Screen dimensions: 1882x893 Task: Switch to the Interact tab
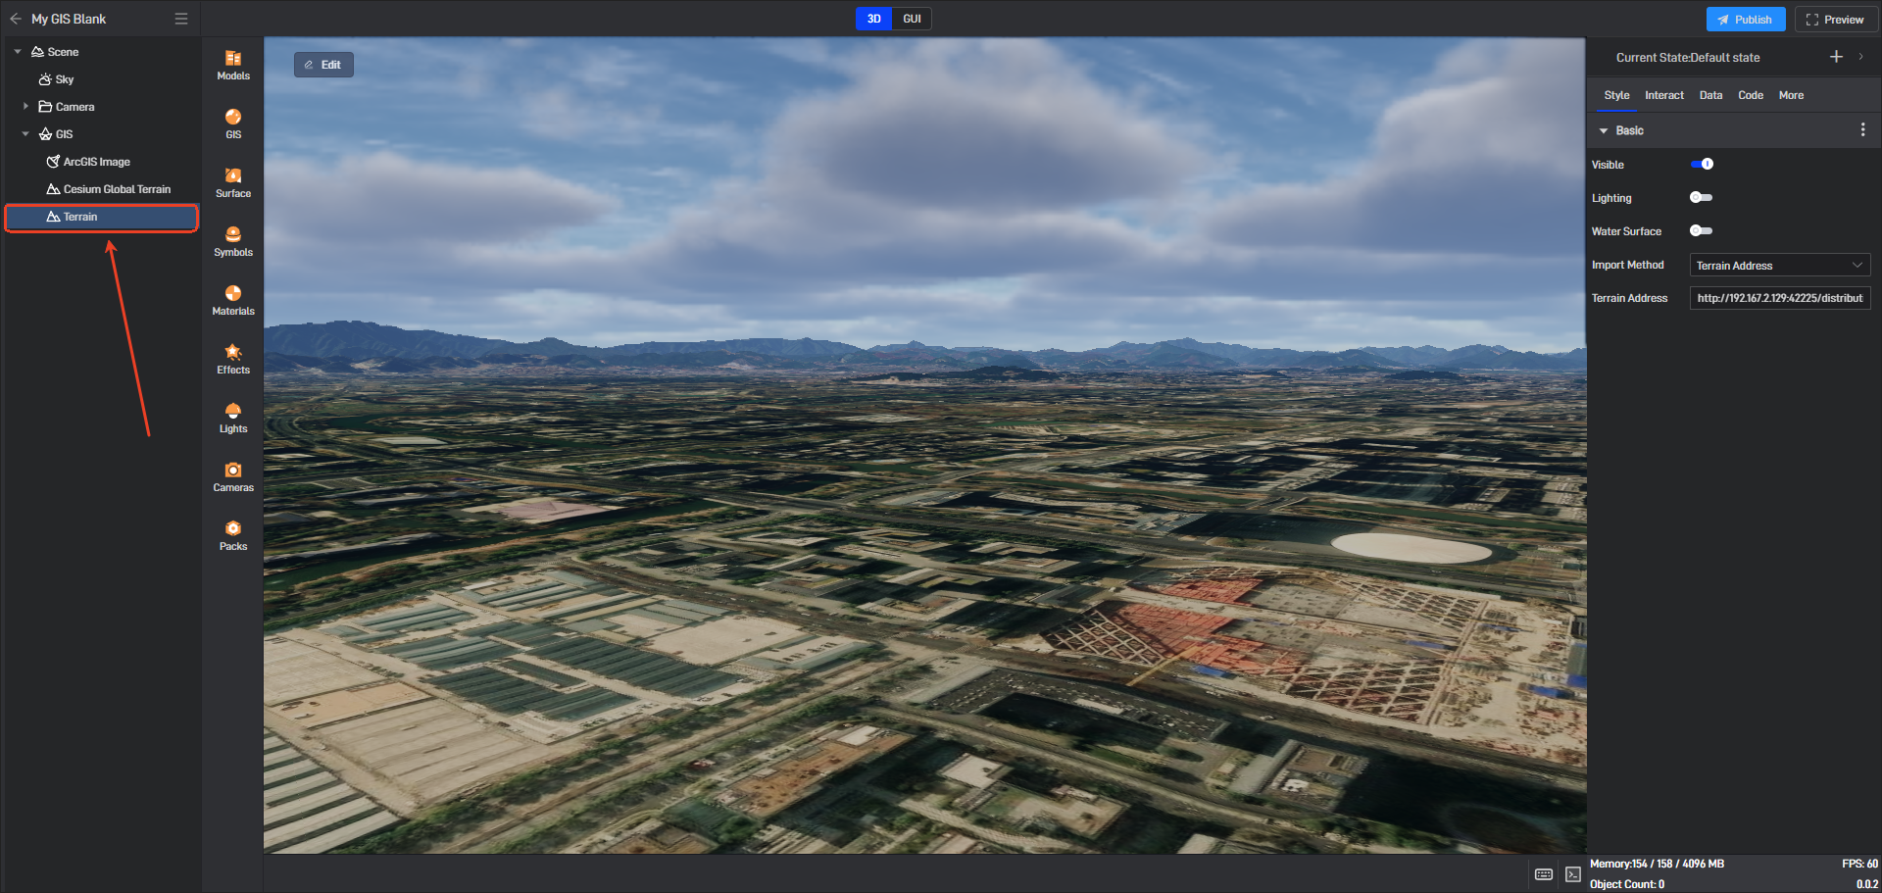(x=1664, y=95)
